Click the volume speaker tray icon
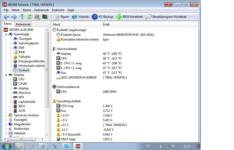The height and width of the screenshot is (150, 234). tap(161, 146)
